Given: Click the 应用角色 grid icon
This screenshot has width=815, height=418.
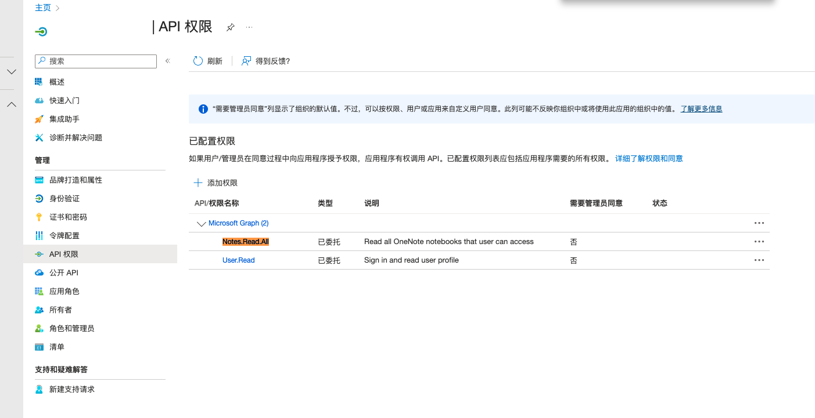Looking at the screenshot, I should click(39, 291).
